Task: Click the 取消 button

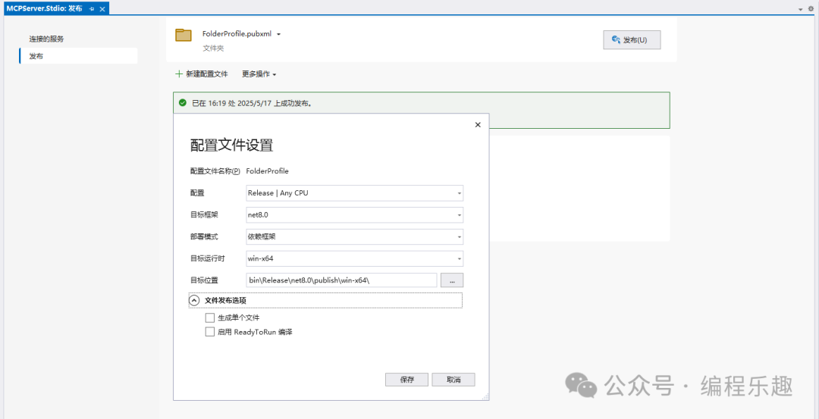Action: (x=453, y=380)
